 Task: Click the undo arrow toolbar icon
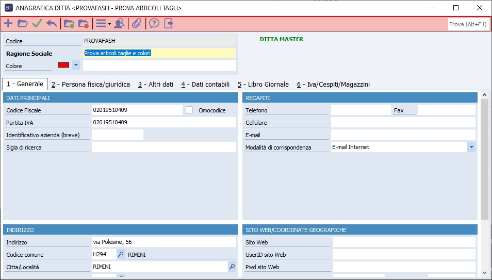52,24
